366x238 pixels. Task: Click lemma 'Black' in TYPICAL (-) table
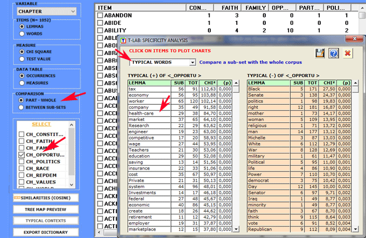point(269,89)
